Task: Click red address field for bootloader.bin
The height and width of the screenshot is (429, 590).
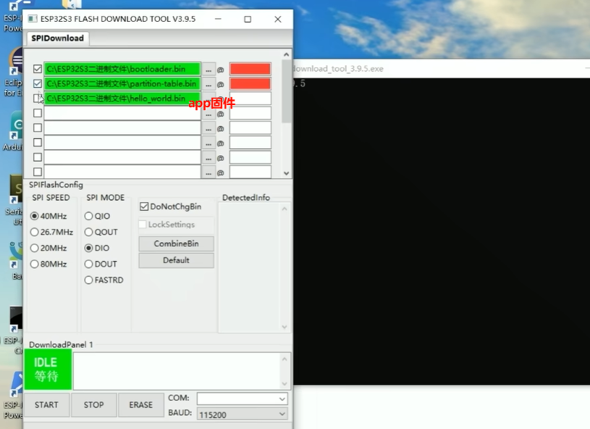Action: tap(250, 69)
